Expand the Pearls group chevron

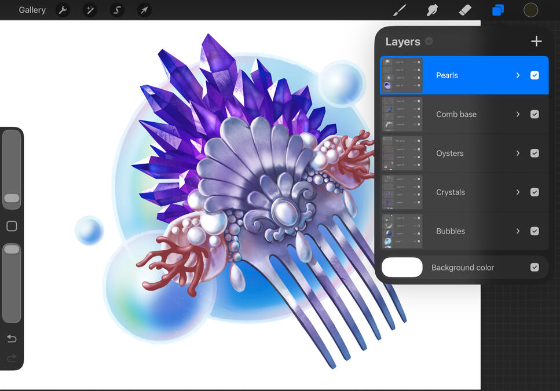(x=518, y=75)
